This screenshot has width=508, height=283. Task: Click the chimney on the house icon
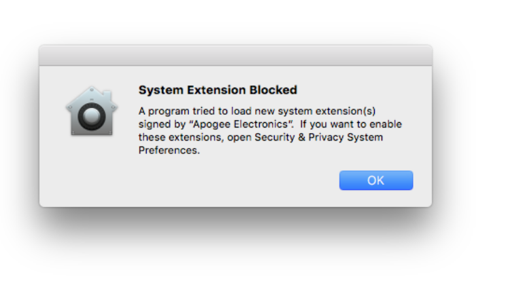pos(109,96)
